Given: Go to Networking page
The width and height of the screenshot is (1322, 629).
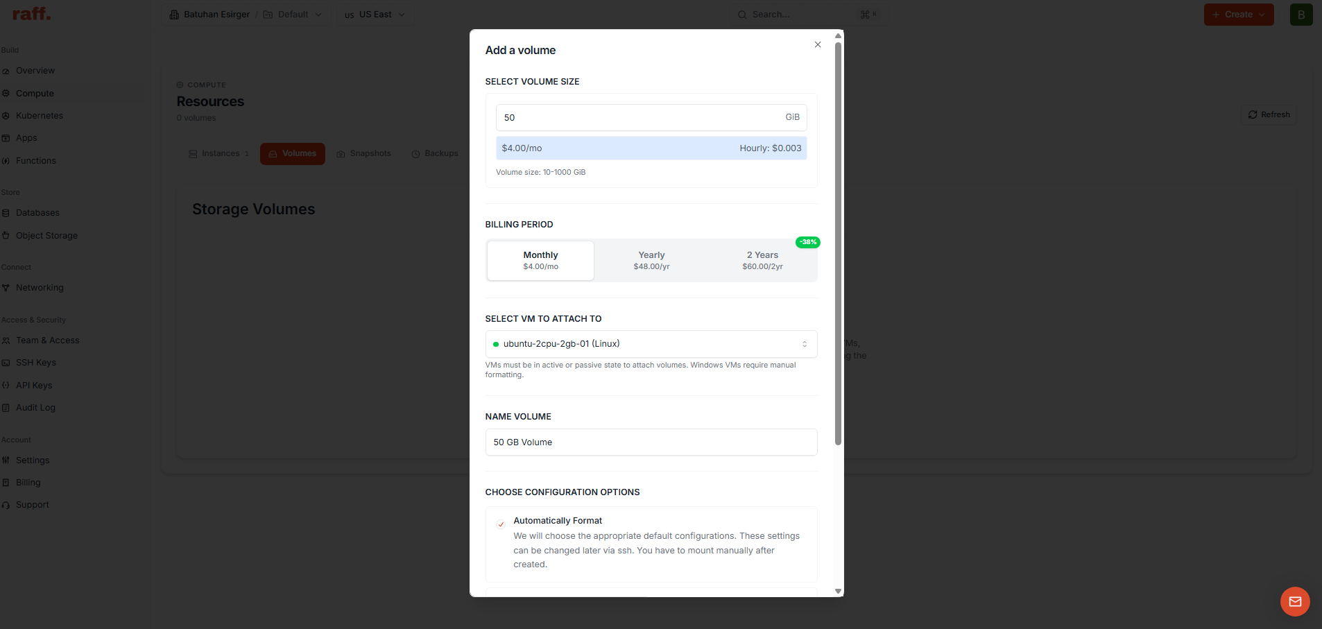Looking at the screenshot, I should coord(40,288).
